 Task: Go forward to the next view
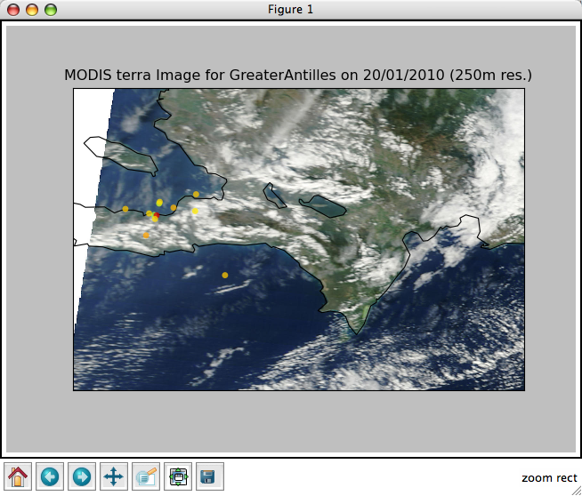click(82, 476)
